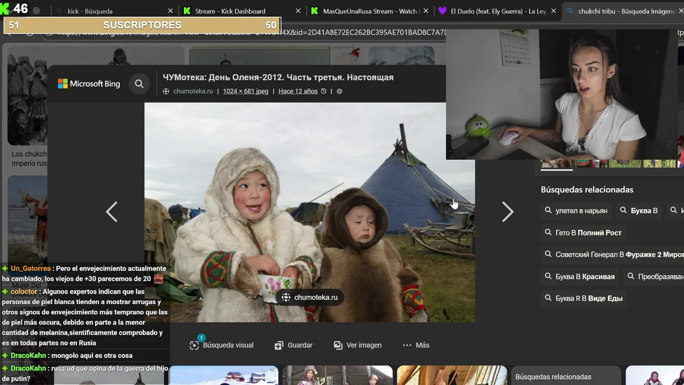Viewport: 684px width, 385px height.
Task: Select related search Гето В Полний Рост
Action: (x=583, y=233)
